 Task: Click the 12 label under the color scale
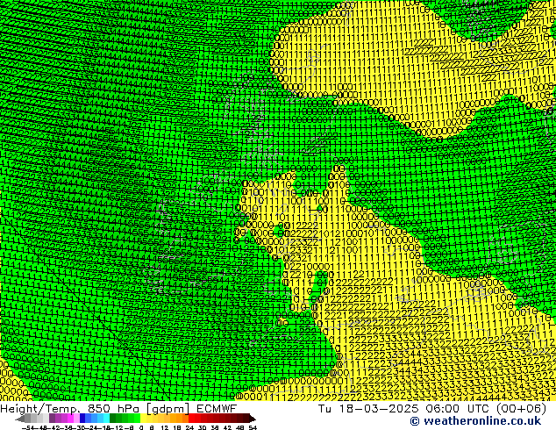pos(165,427)
